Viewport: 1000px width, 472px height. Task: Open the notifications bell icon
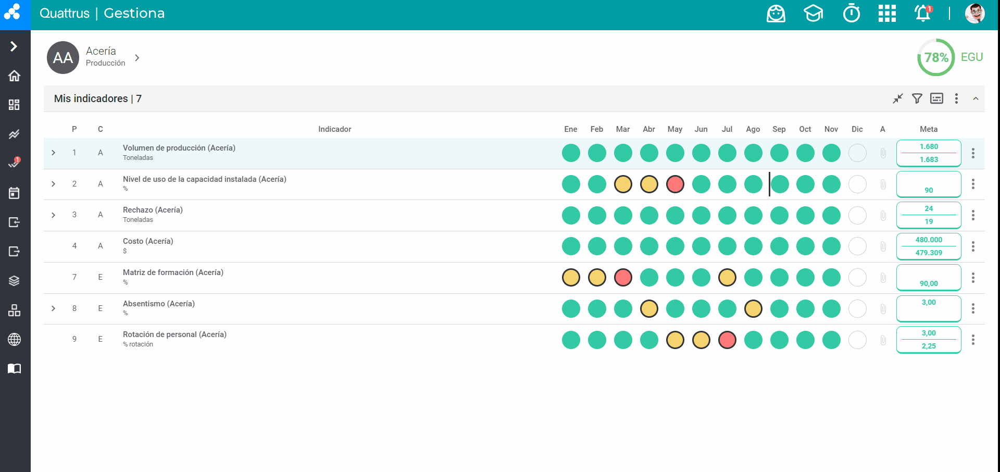[923, 14]
